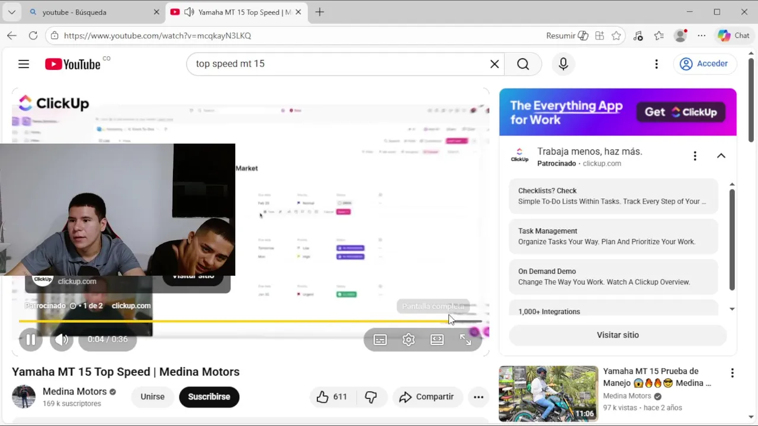Enter full screen on the player
Screen dimensions: 758x426
point(465,340)
